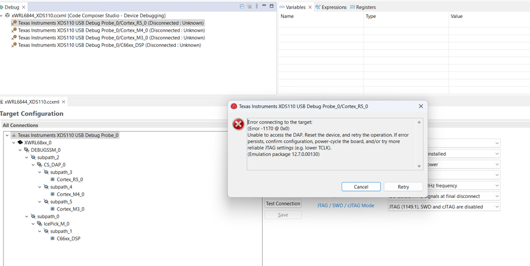Viewport: 530px width, 266px height.
Task: Close the Variables tab
Action: [310, 7]
